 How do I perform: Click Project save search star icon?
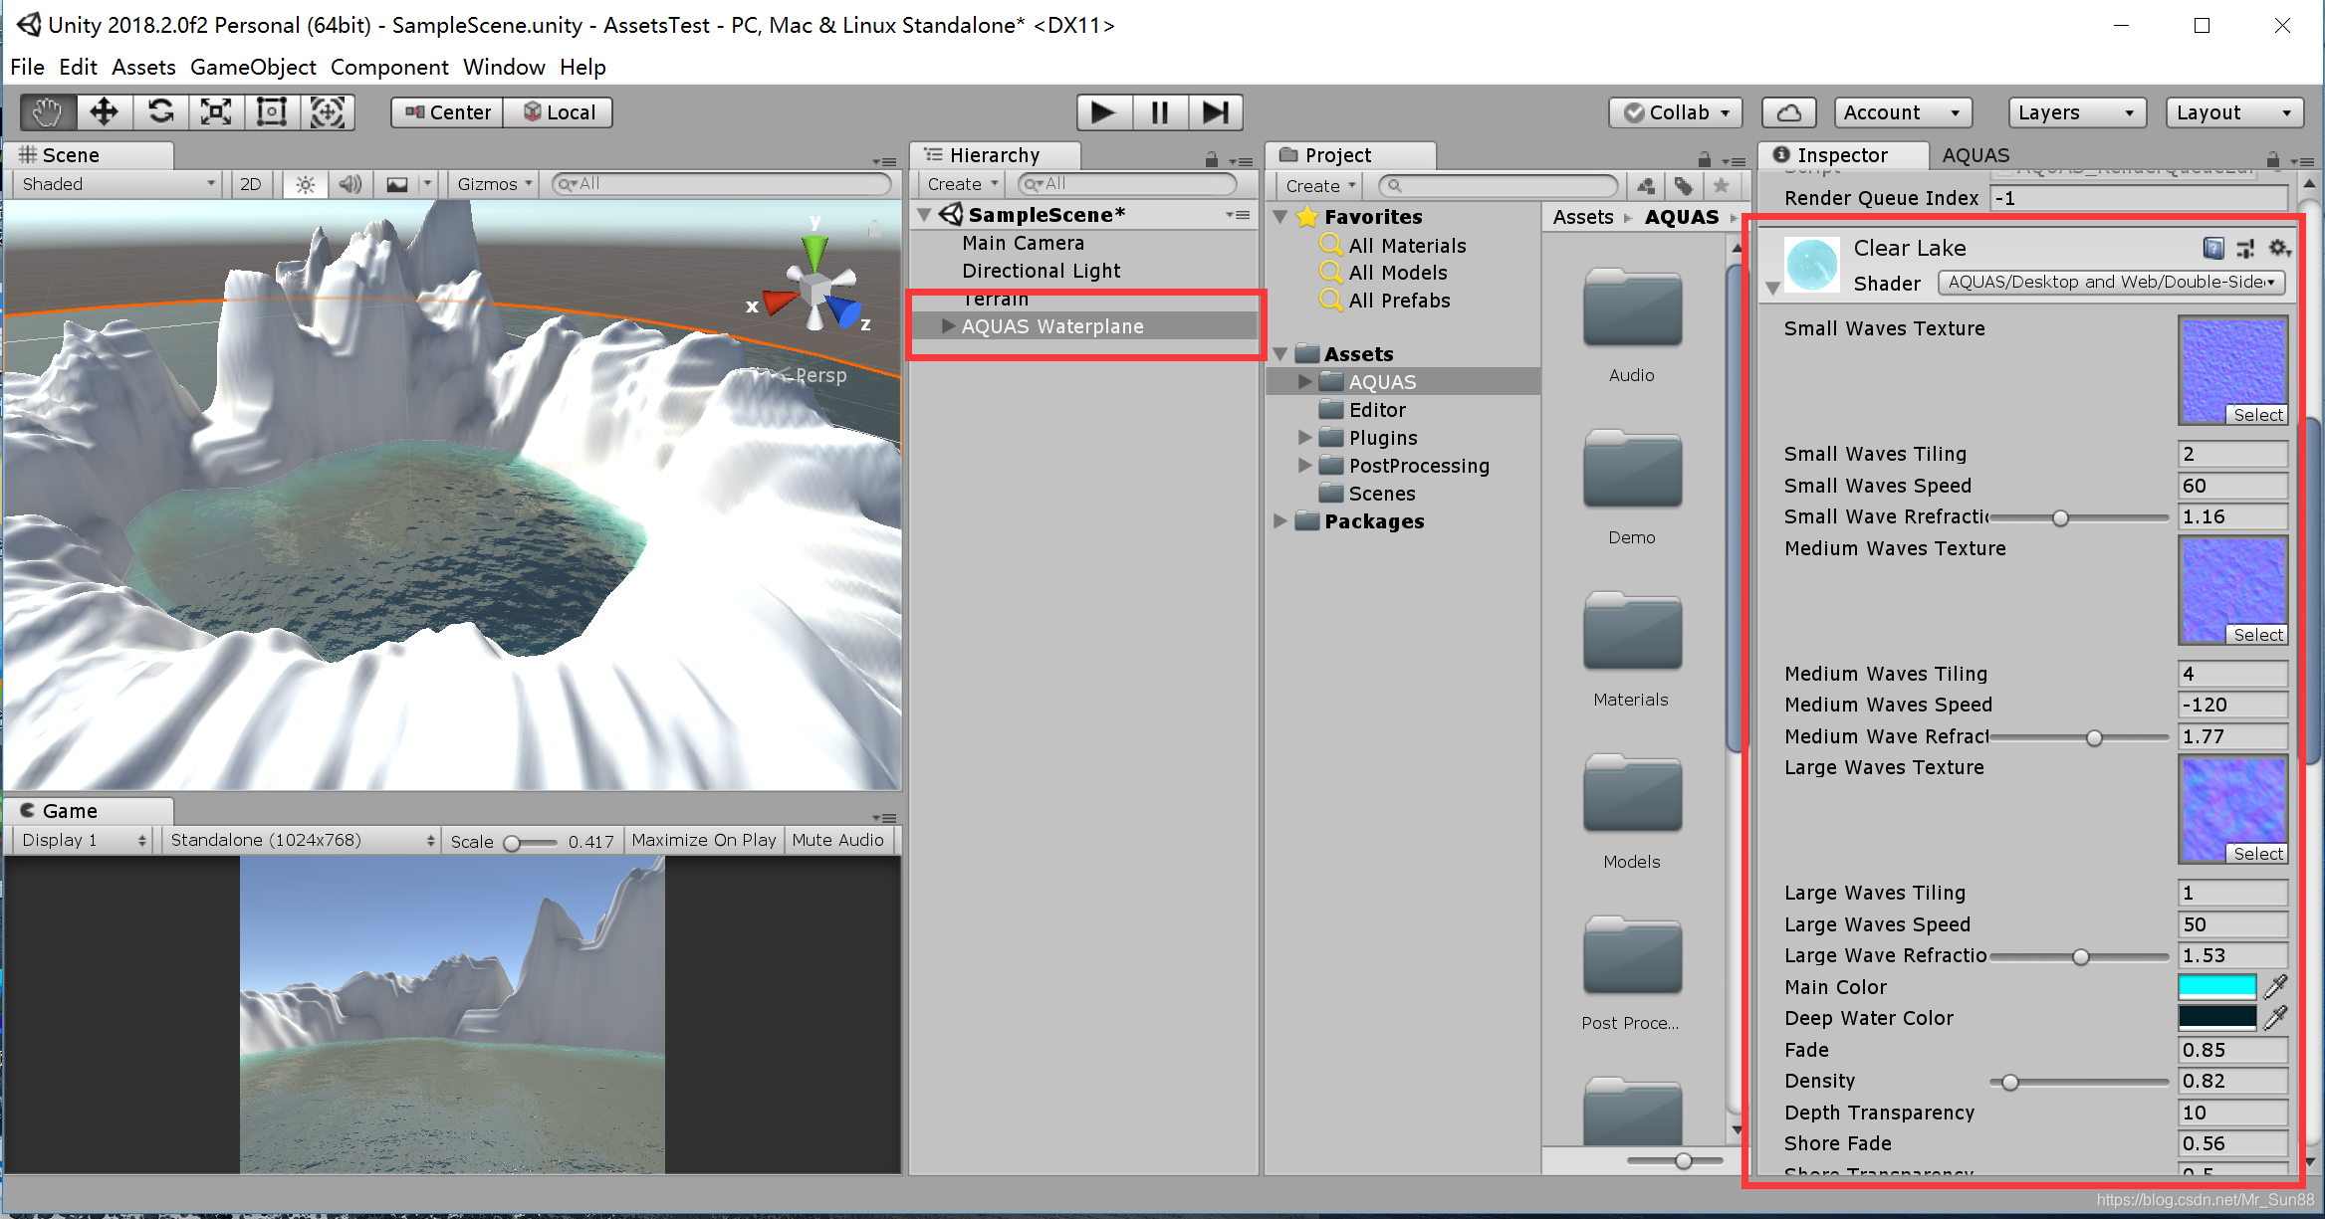pyautogui.click(x=1721, y=186)
